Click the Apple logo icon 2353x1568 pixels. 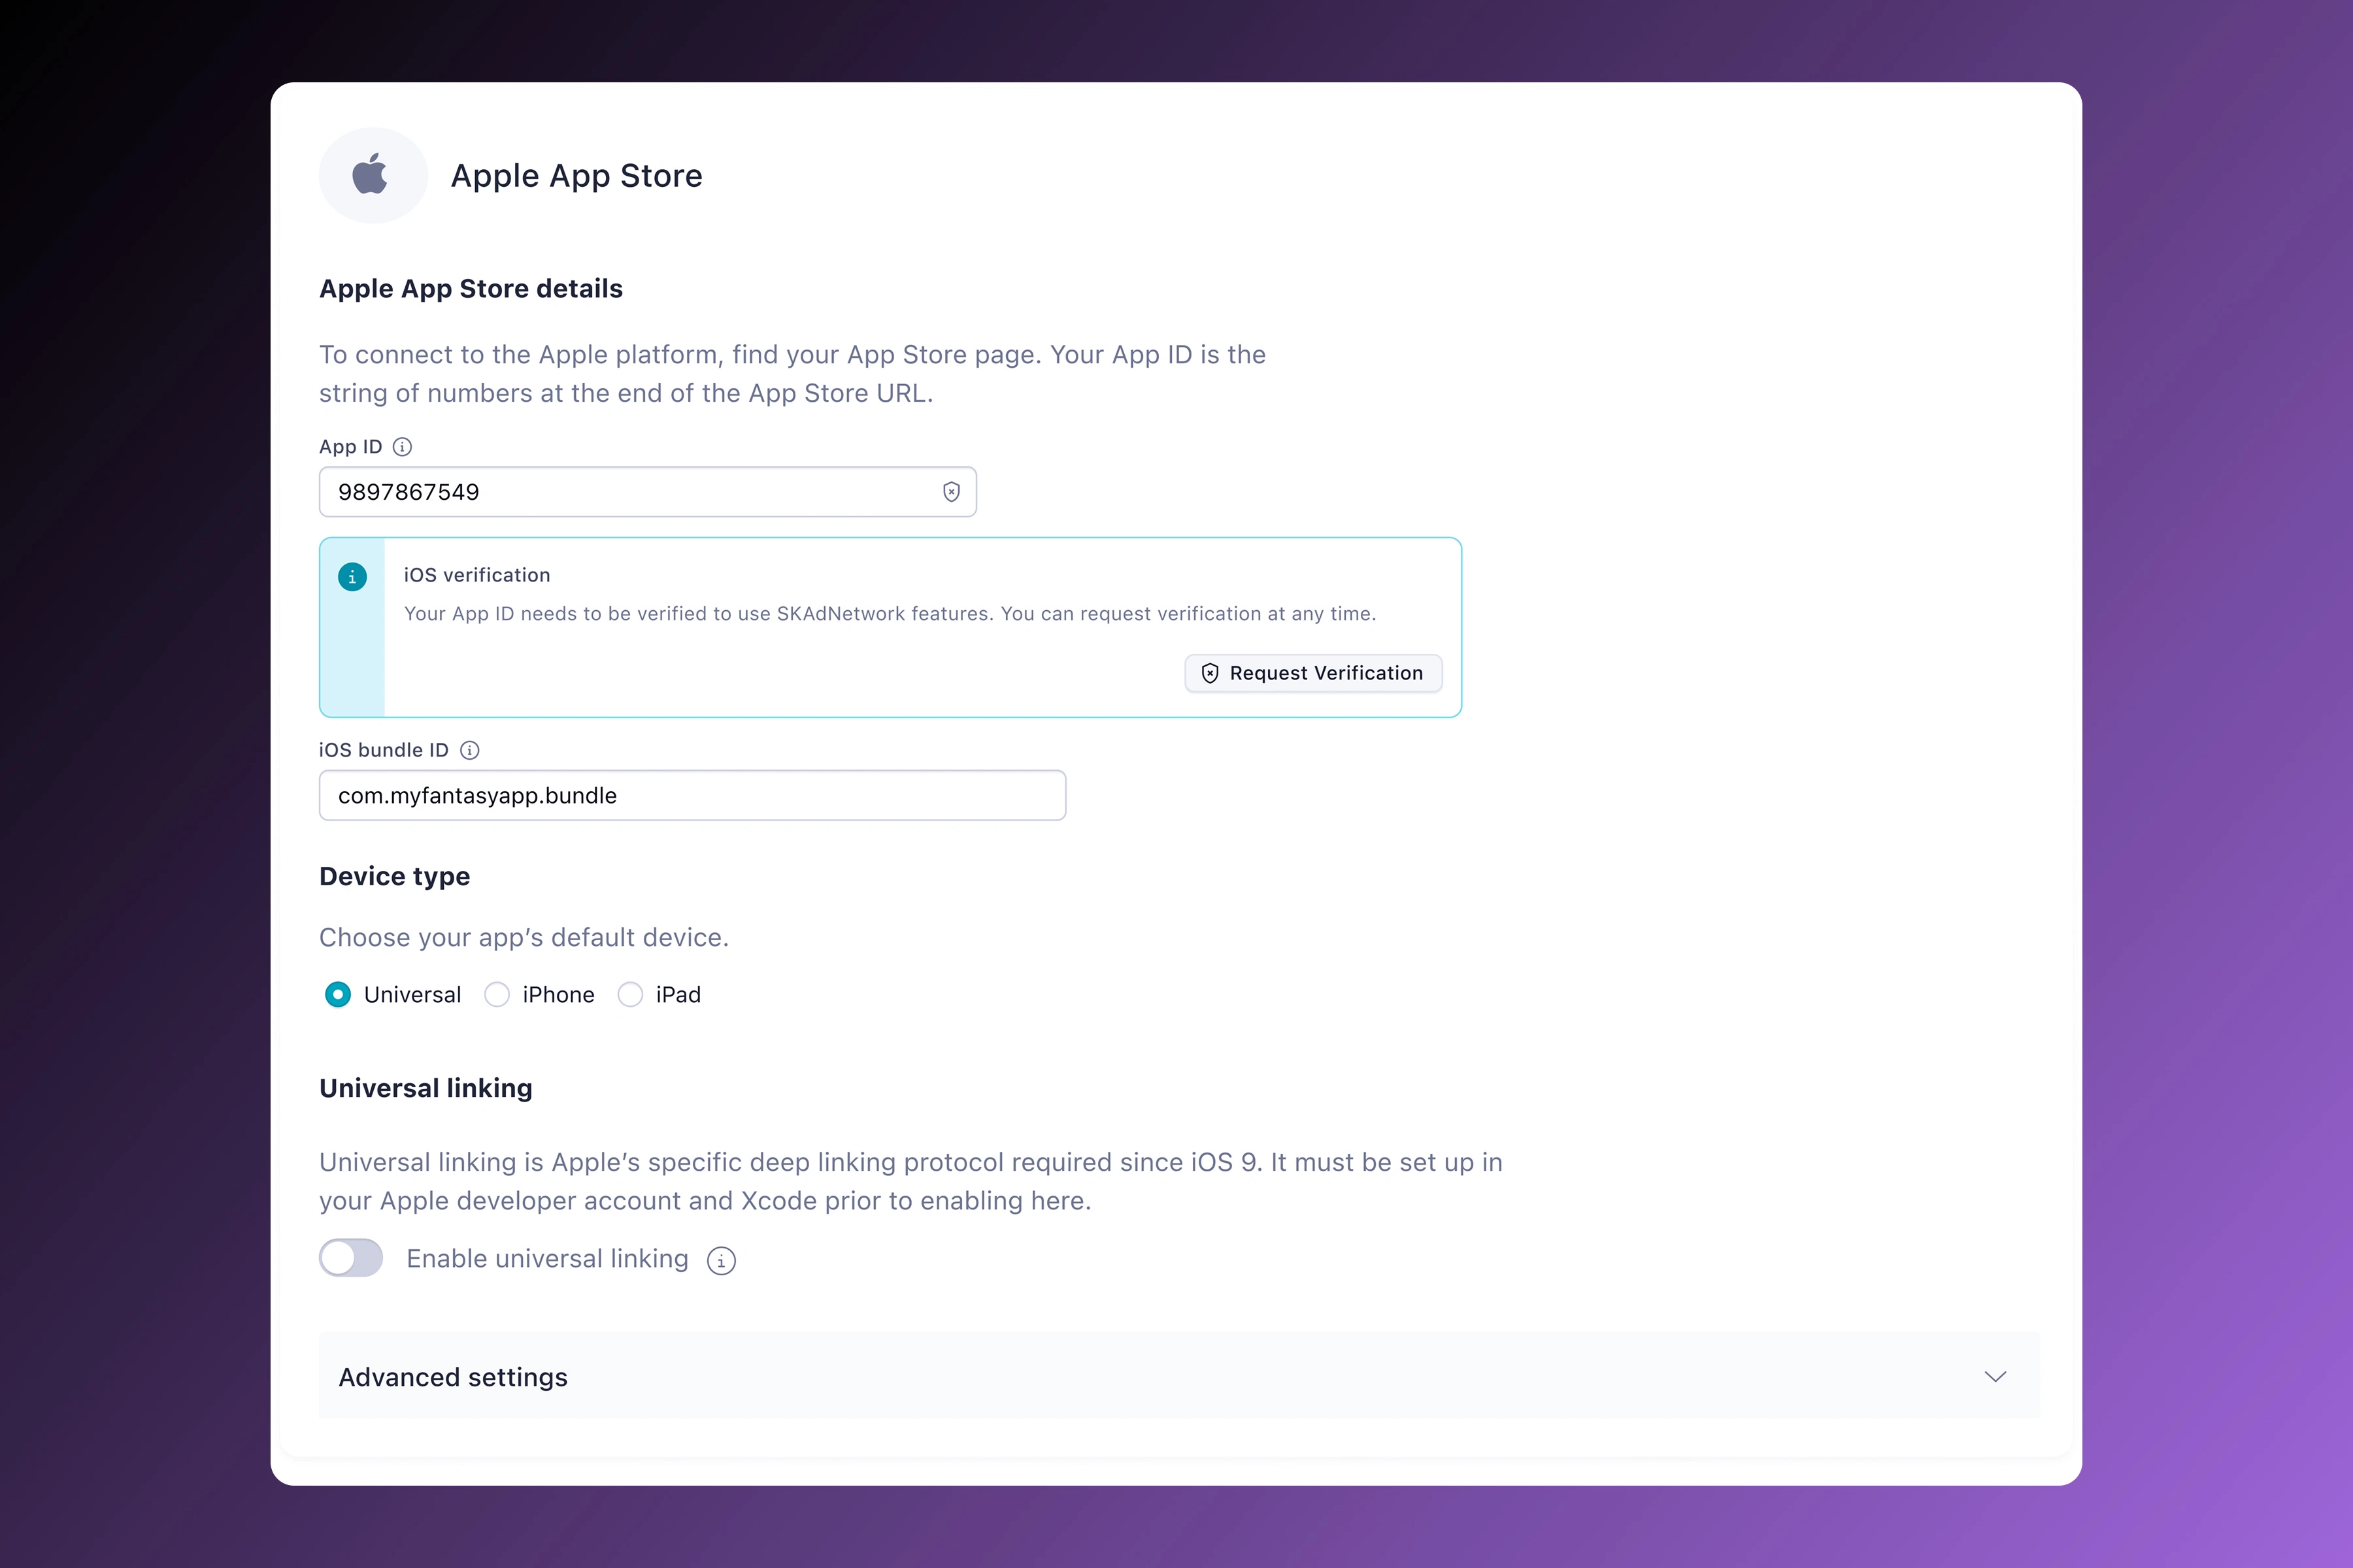(371, 175)
